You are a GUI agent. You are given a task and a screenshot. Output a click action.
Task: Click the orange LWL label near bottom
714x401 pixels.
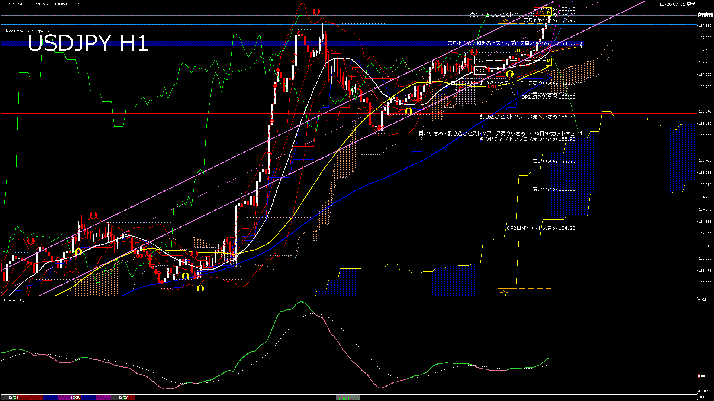[x=503, y=291]
